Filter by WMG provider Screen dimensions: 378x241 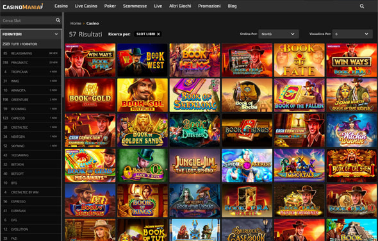31,81
